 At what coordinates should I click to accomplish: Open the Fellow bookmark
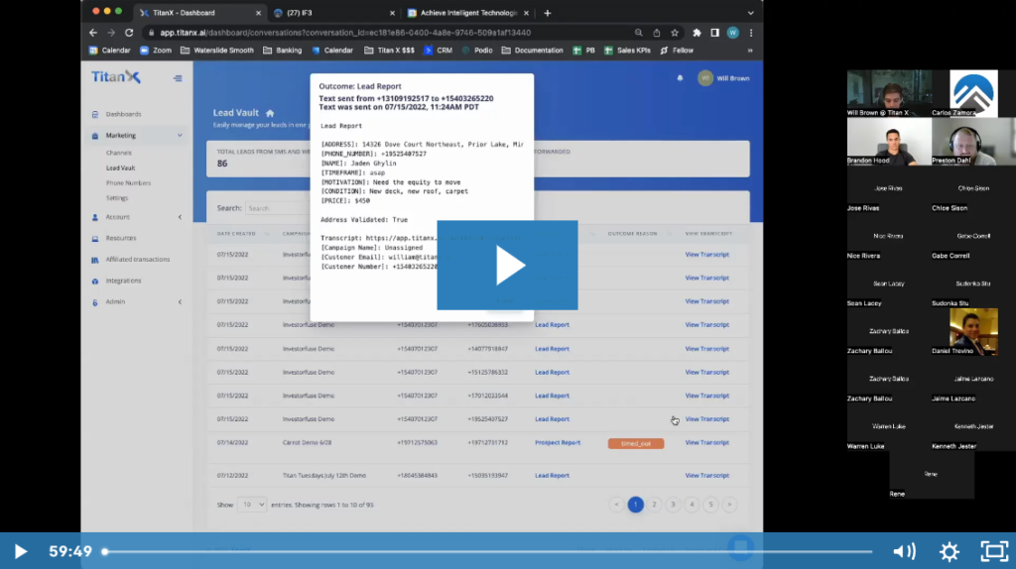(x=677, y=51)
